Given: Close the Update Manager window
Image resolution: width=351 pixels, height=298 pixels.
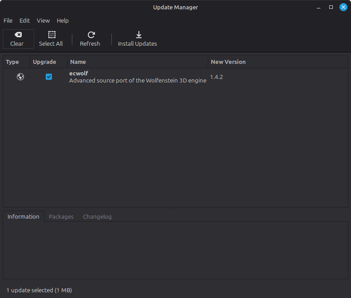Looking at the screenshot, I should [x=343, y=7].
